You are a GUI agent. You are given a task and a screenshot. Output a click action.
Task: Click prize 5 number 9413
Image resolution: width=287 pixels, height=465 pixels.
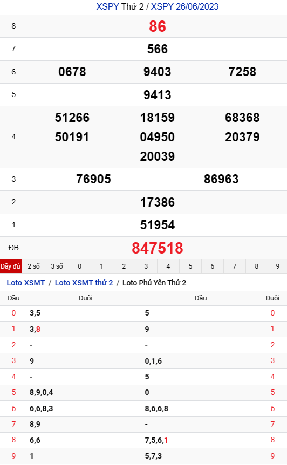tap(158, 95)
